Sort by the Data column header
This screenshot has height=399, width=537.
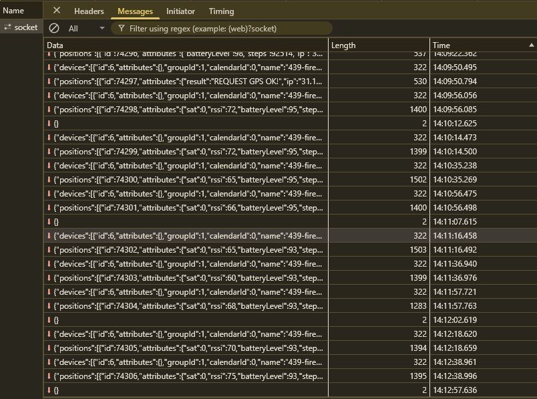coord(186,45)
